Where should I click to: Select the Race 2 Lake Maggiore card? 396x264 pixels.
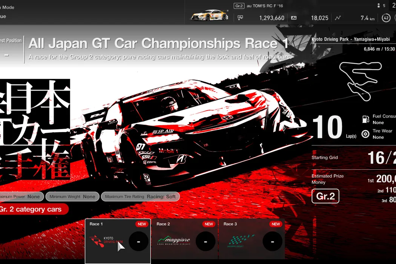click(x=184, y=241)
